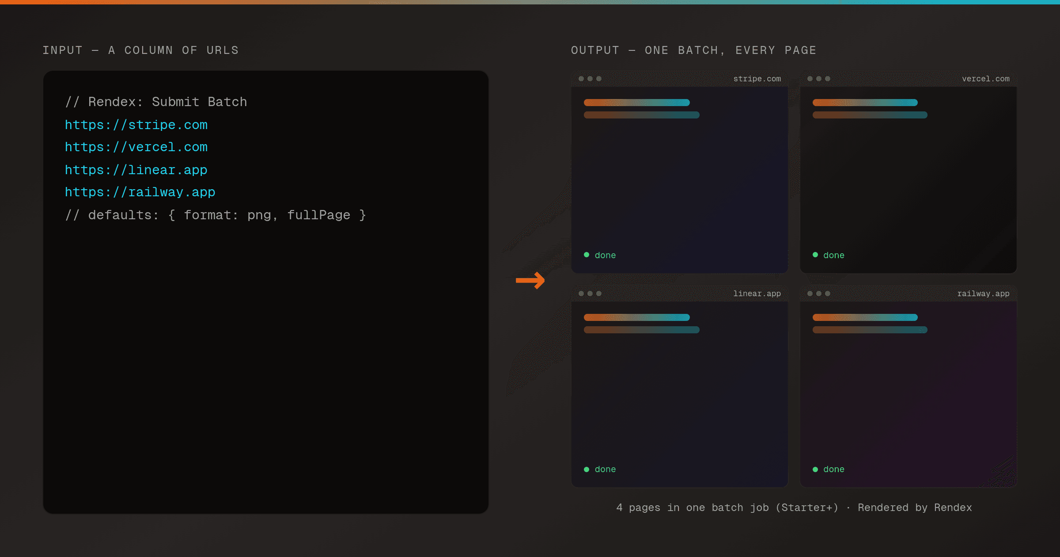Image resolution: width=1060 pixels, height=557 pixels.
Task: Open the linear.app rendered page preview card
Action: [x=679, y=386]
